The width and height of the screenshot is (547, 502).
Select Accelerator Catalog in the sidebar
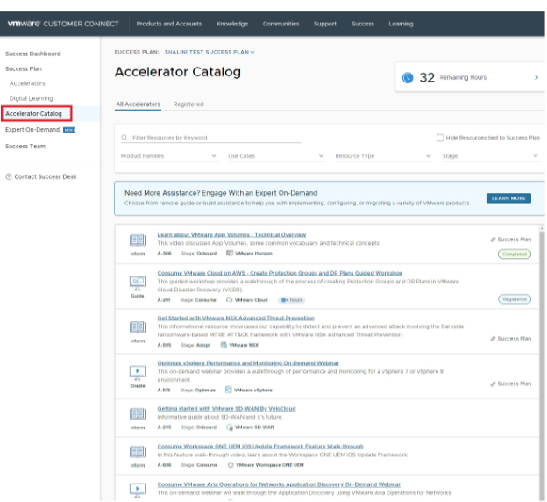coord(34,113)
